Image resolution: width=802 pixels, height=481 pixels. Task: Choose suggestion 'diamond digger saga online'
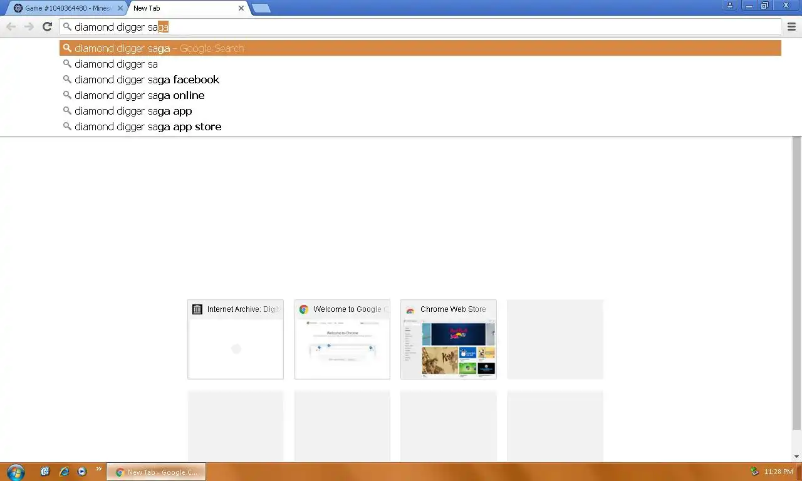click(x=420, y=95)
